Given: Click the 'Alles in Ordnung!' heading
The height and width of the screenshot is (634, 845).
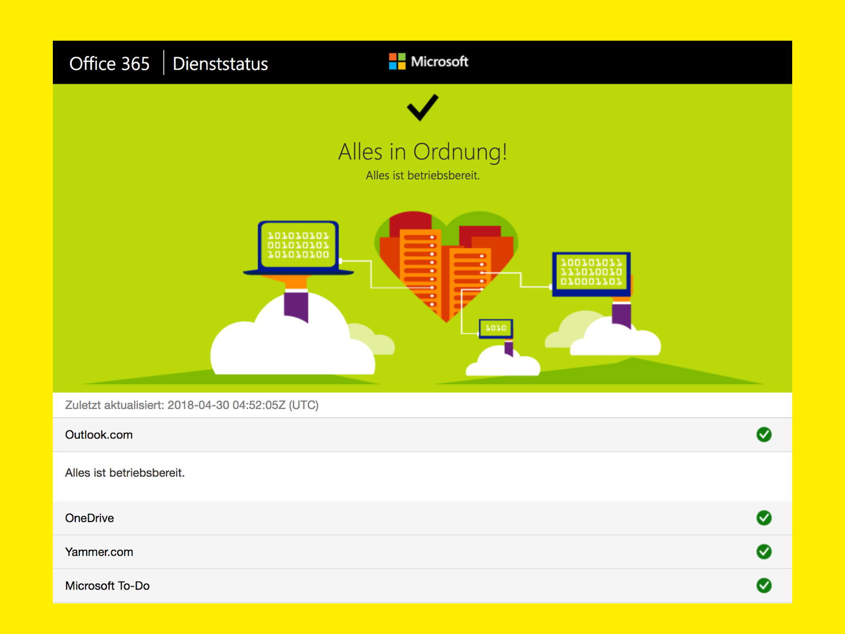Looking at the screenshot, I should (422, 152).
